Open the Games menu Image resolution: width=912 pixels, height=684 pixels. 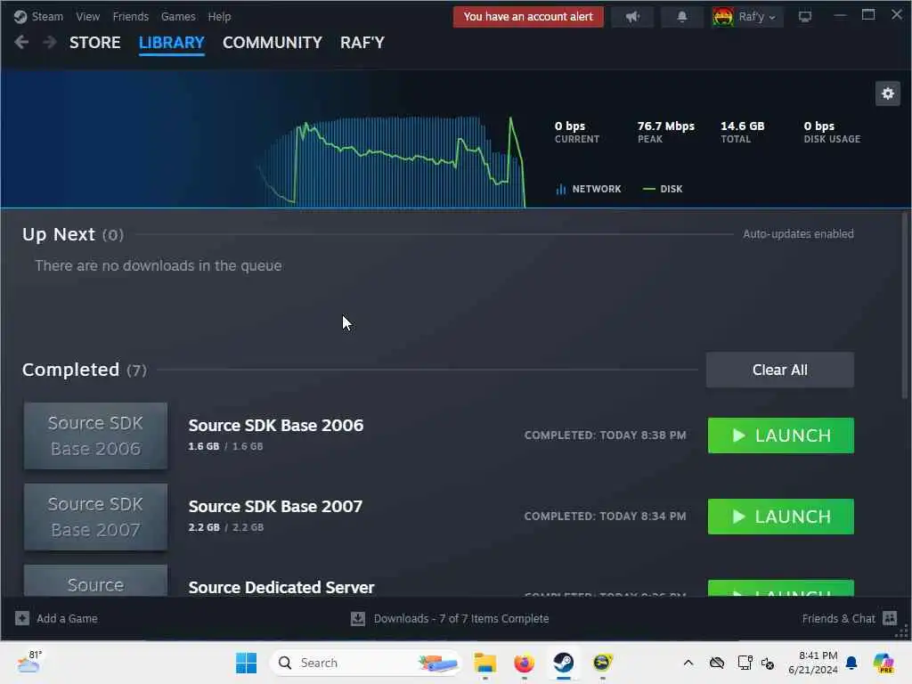[x=178, y=16]
